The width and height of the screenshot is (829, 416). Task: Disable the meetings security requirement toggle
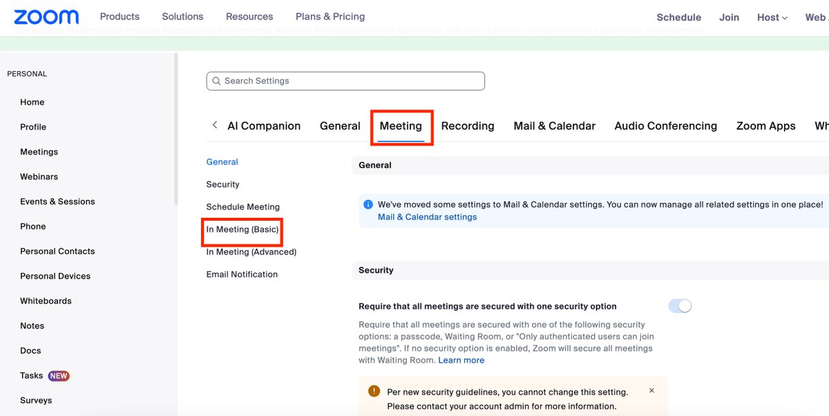[680, 306]
